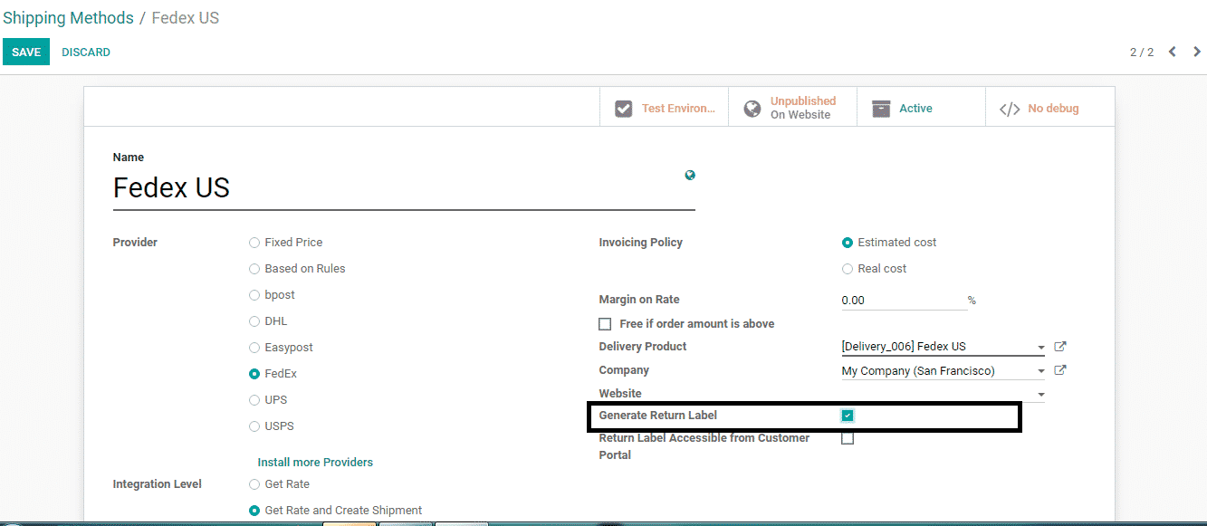Click the Unpublished On Website globe icon

point(752,109)
